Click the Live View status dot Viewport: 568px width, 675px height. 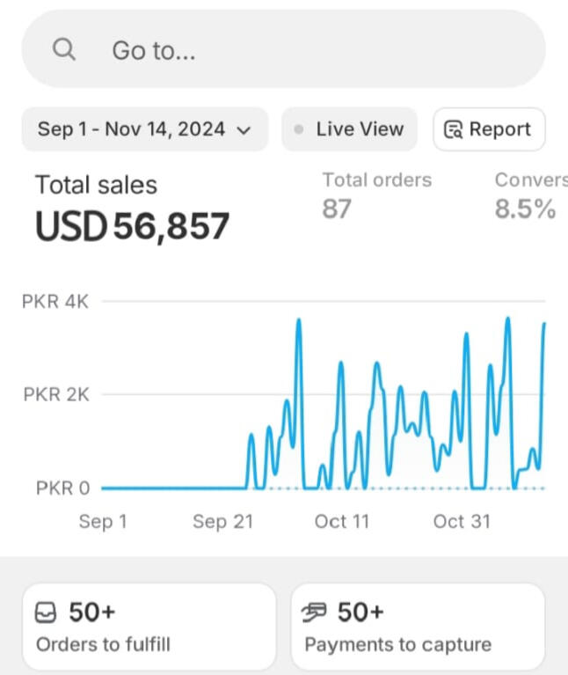pos(299,129)
